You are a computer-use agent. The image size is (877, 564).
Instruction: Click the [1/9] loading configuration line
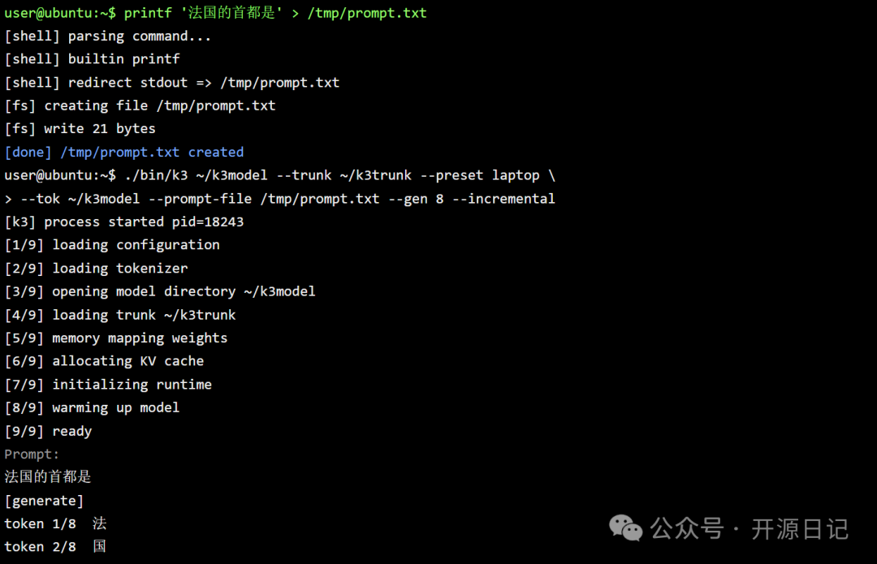coord(112,245)
